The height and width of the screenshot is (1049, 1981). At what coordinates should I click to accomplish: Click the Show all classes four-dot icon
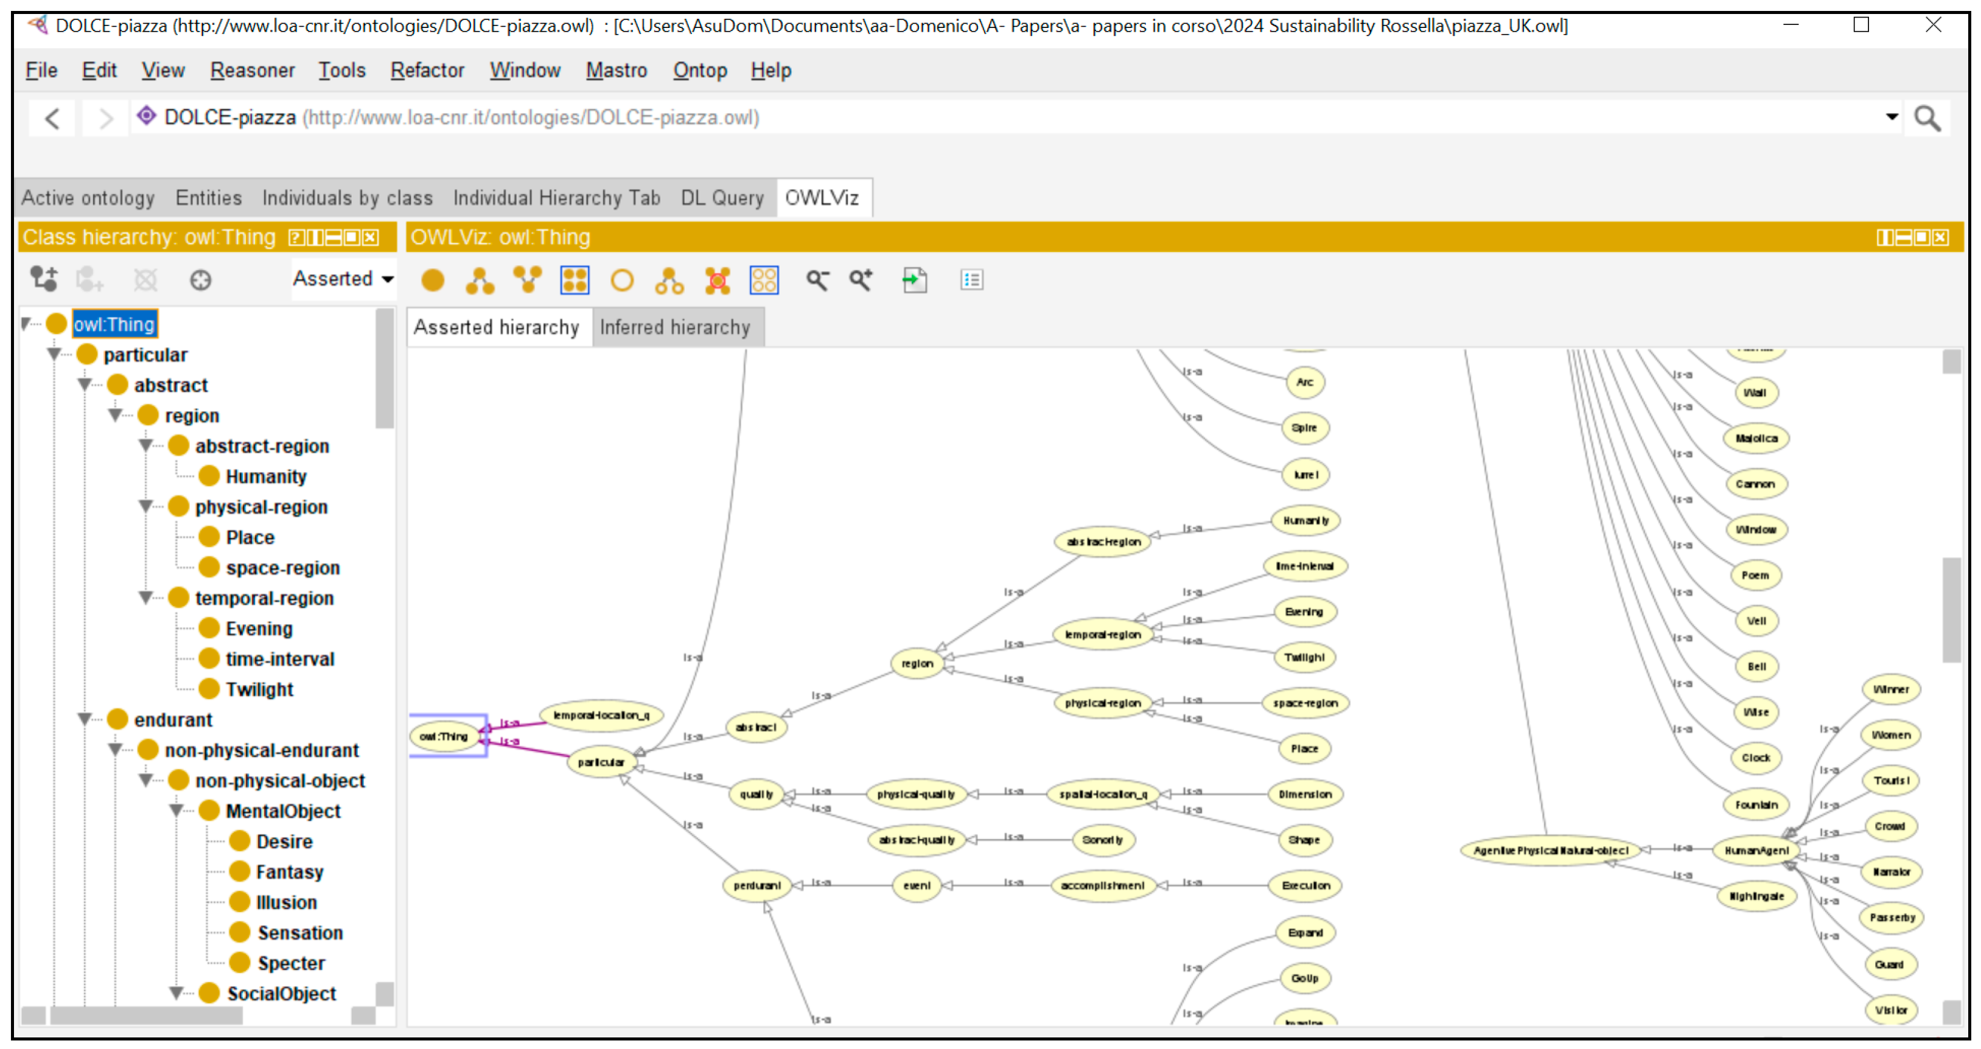[575, 280]
